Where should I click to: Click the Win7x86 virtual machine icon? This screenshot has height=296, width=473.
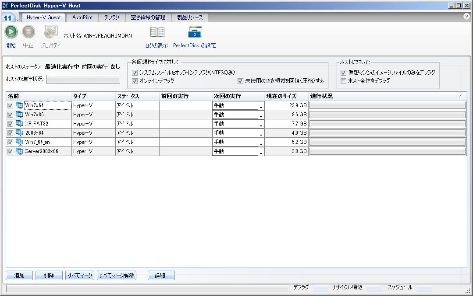pos(19,115)
